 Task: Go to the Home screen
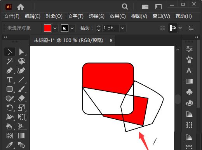[x=21, y=7]
